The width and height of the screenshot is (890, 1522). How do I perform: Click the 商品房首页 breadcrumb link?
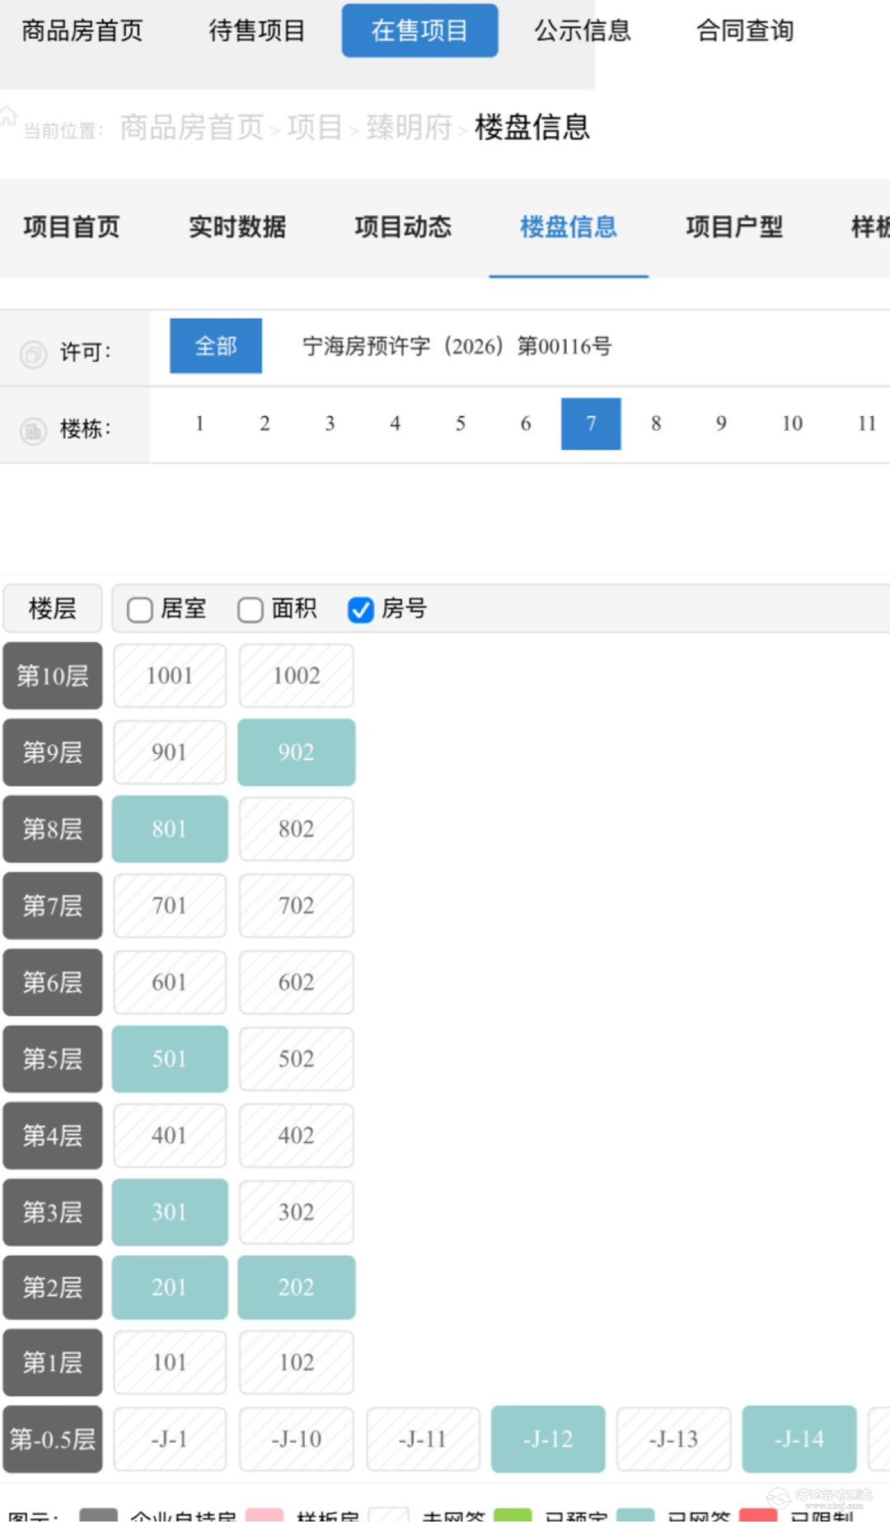tap(192, 128)
